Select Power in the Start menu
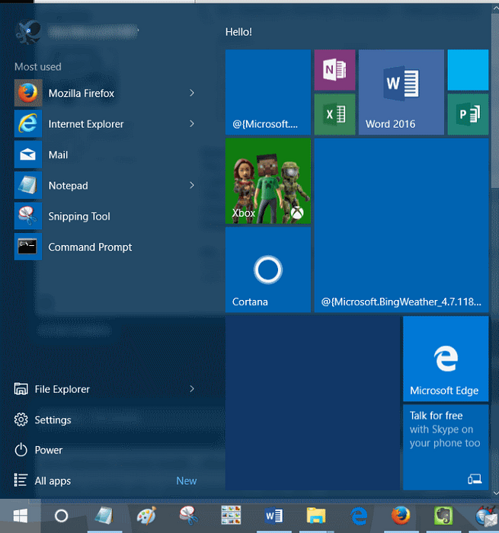Image resolution: width=499 pixels, height=533 pixels. [48, 450]
